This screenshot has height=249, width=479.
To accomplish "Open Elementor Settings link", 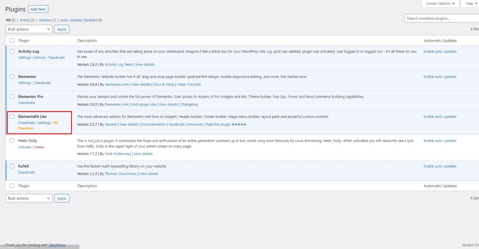I will pyautogui.click(x=24, y=83).
